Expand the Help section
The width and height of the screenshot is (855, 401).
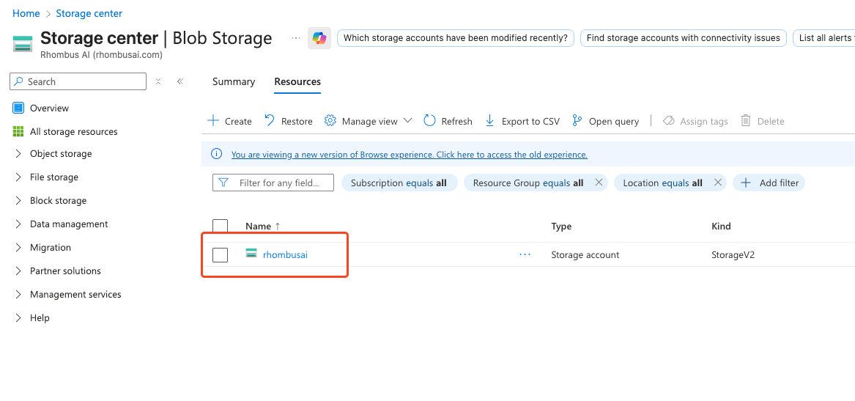point(18,318)
